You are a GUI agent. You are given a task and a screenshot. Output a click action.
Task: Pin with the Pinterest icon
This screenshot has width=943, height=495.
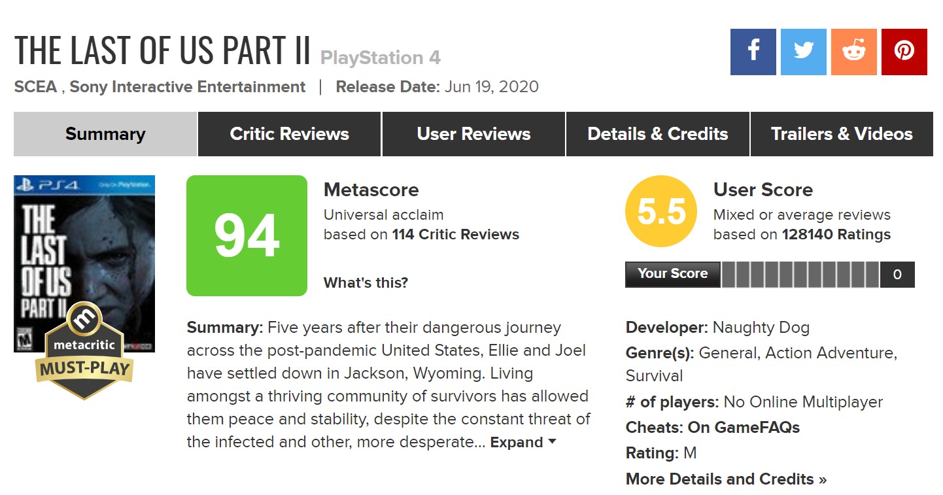tap(904, 52)
